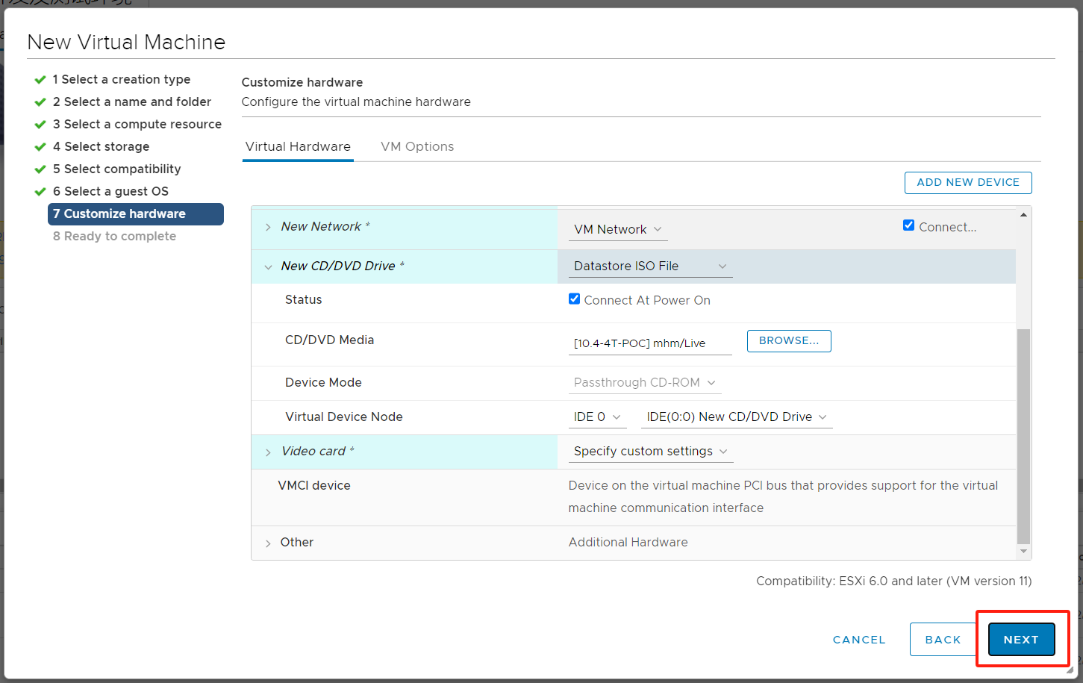Click green checkmark beside Select storage
Viewport: 1083px width, 683px height.
point(40,147)
